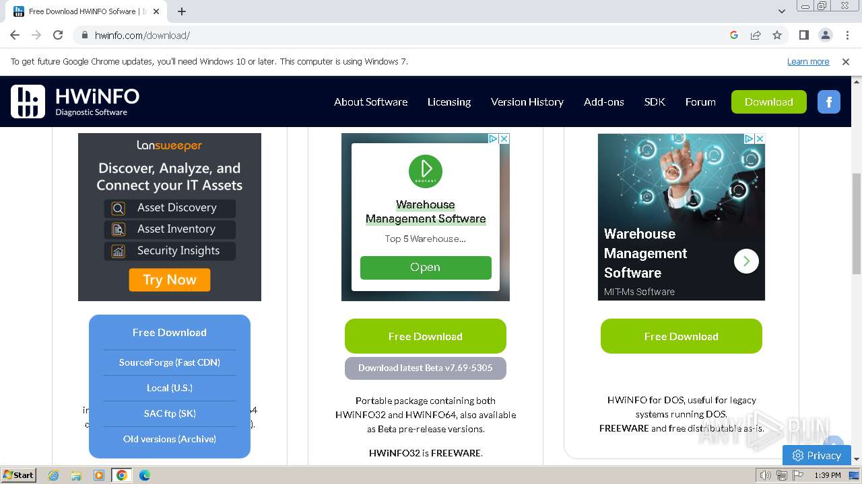
Task: Click the Share this page icon
Action: [756, 35]
